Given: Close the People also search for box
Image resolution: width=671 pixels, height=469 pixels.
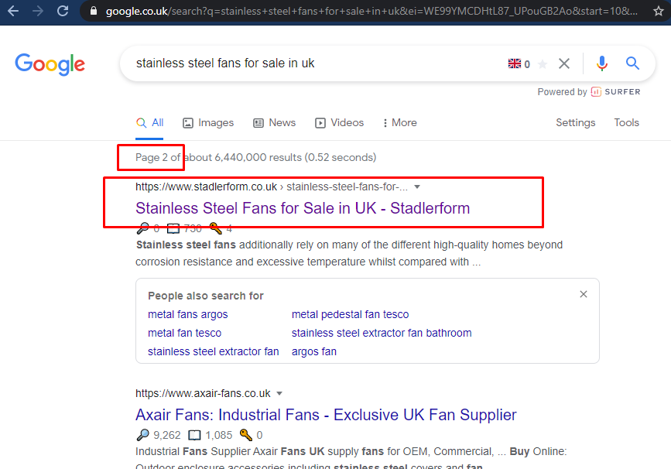Looking at the screenshot, I should click(x=584, y=294).
